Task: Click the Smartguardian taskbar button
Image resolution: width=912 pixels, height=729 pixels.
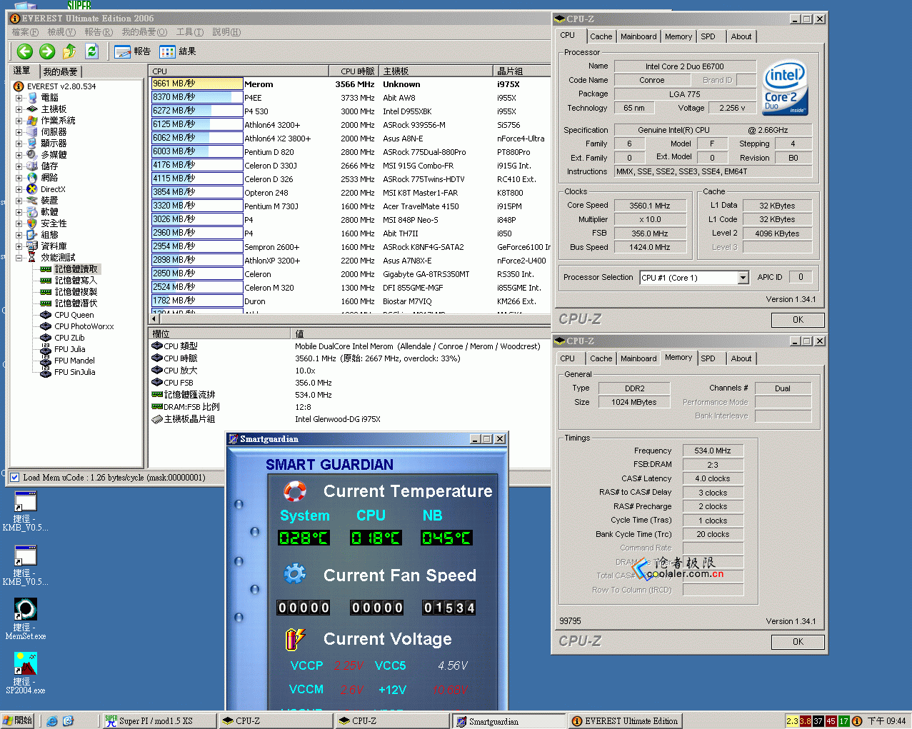Action: (x=508, y=721)
